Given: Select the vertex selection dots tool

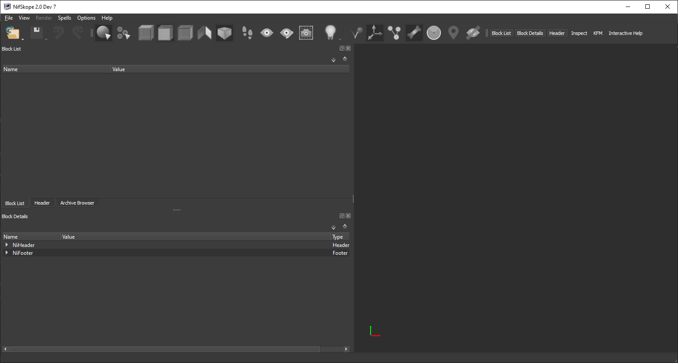Looking at the screenshot, I should pos(123,33).
